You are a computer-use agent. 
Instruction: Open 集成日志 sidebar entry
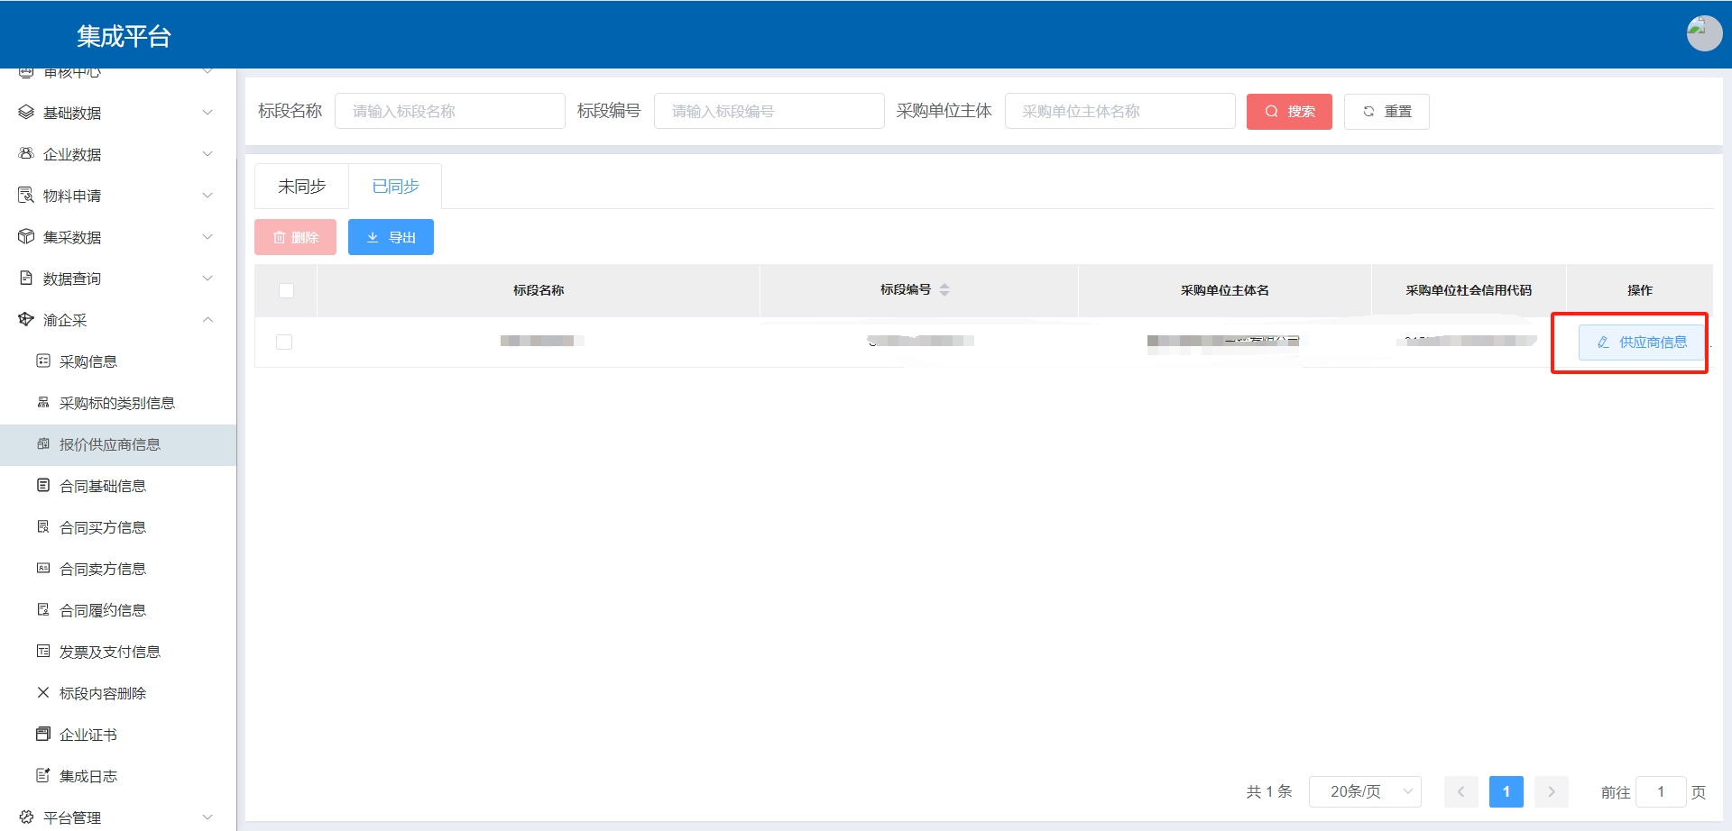[x=88, y=776]
